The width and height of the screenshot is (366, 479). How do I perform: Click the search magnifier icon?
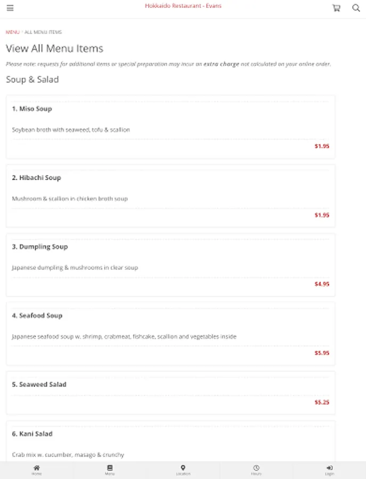coord(356,8)
